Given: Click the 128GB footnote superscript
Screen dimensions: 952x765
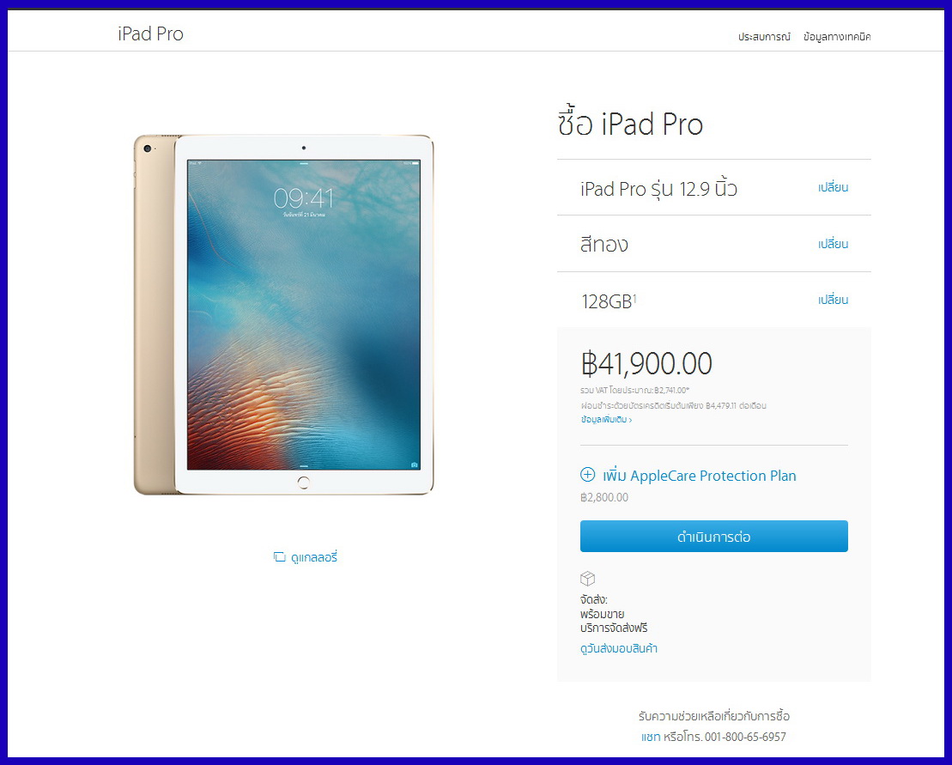Looking at the screenshot, I should 634,297.
